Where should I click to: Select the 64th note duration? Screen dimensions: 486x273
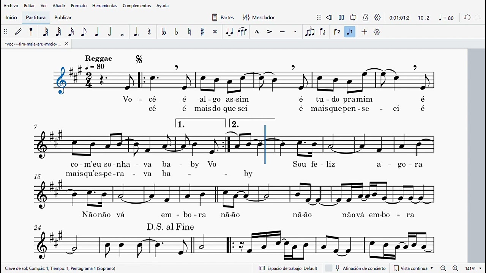pos(45,32)
